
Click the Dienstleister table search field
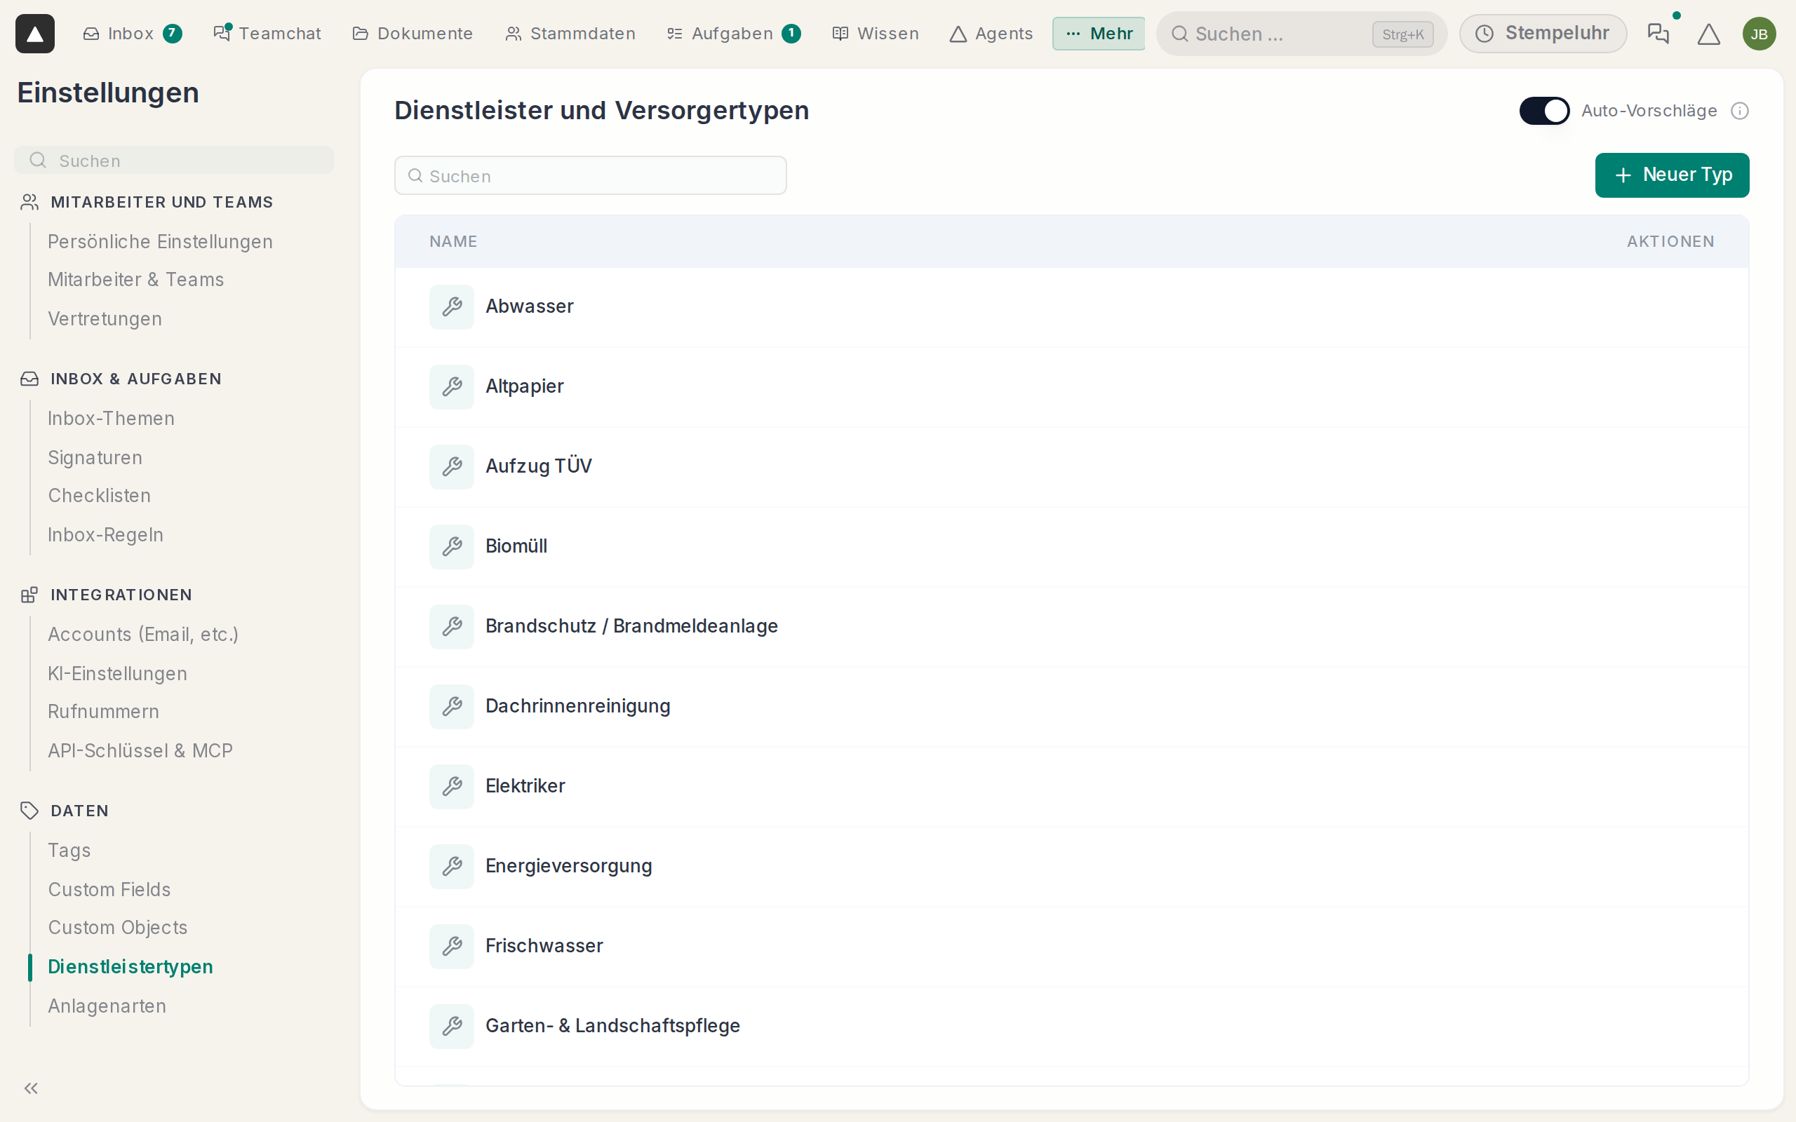click(x=590, y=176)
